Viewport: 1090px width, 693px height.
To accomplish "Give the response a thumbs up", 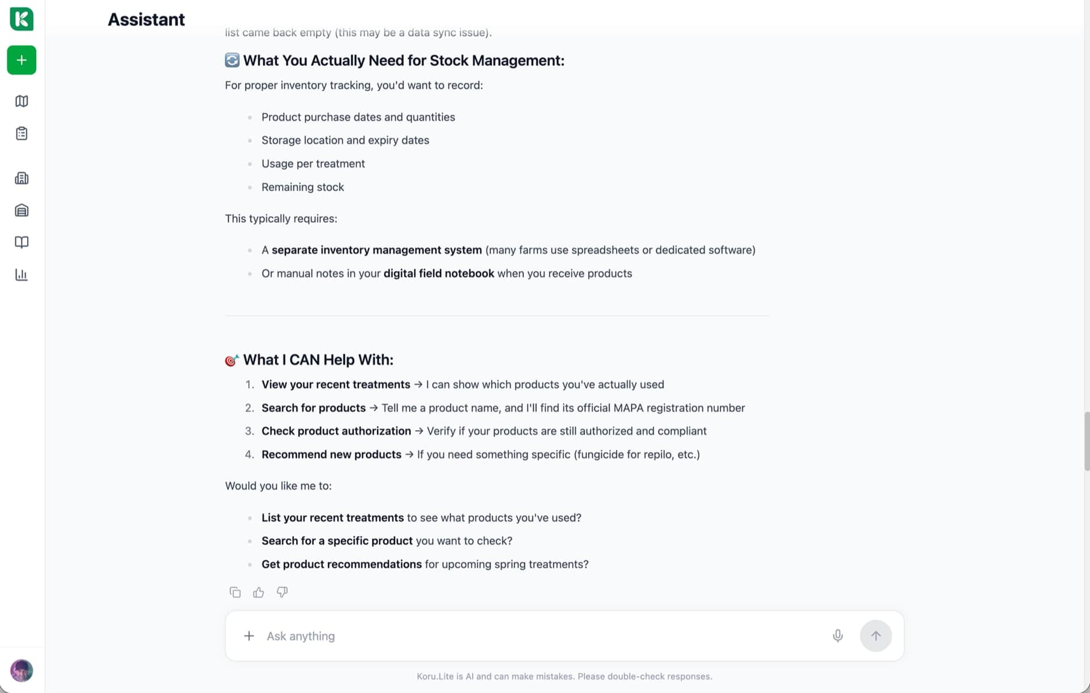I will [x=259, y=592].
